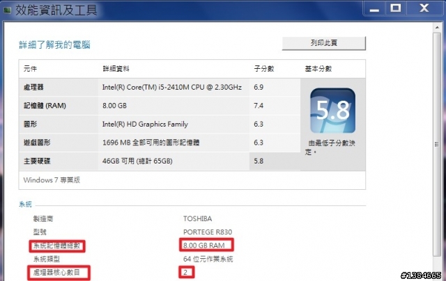Click the vertical scrollbar thumb

point(437,144)
